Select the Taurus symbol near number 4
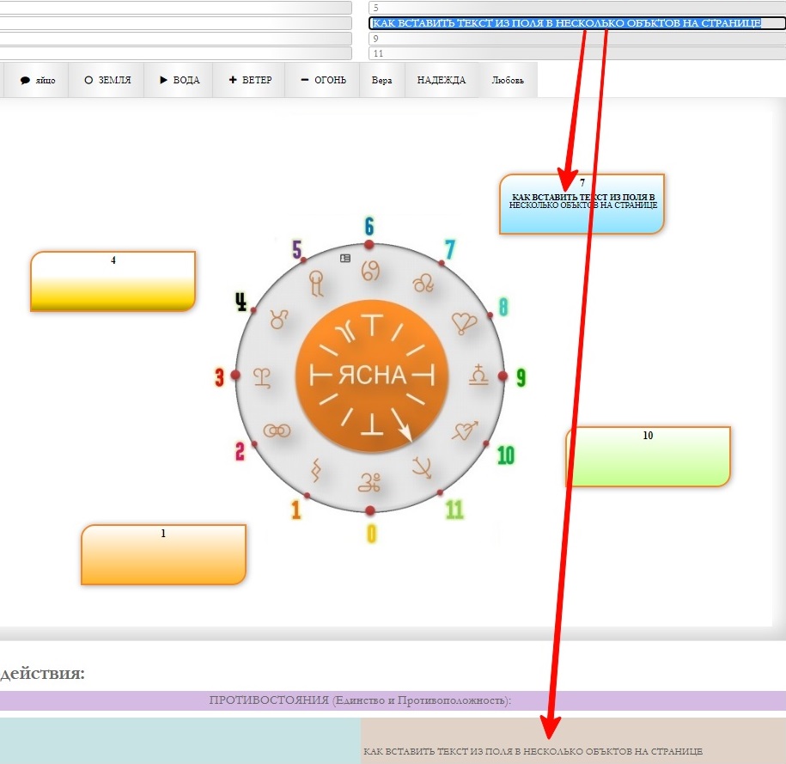 [x=278, y=319]
